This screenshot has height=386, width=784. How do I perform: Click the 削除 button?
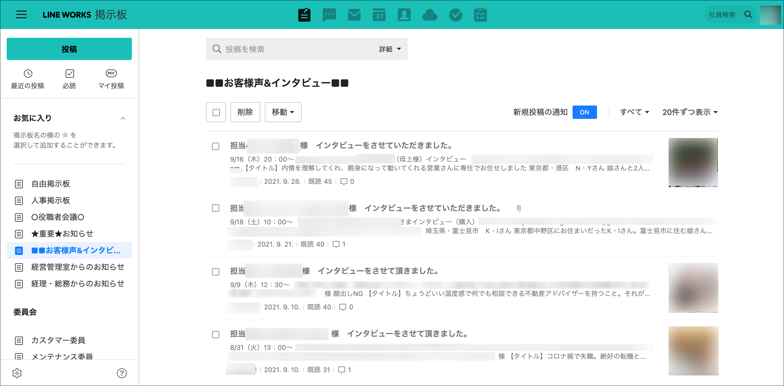[x=245, y=112]
